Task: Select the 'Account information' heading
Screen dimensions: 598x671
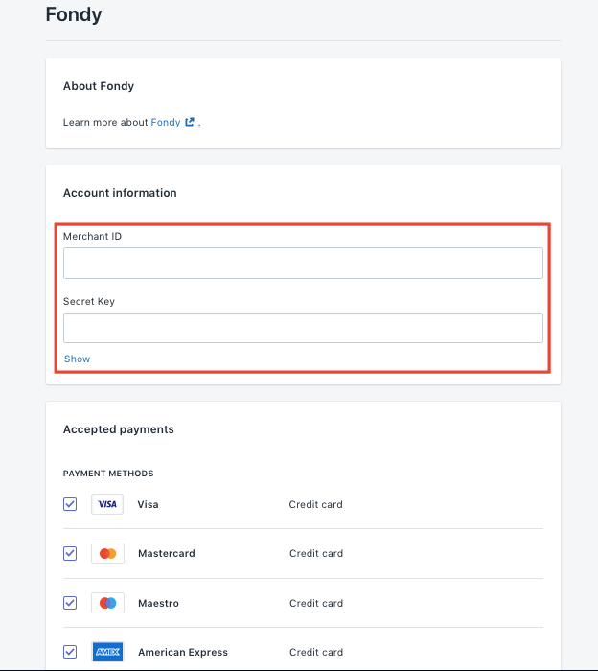Action: (x=120, y=193)
